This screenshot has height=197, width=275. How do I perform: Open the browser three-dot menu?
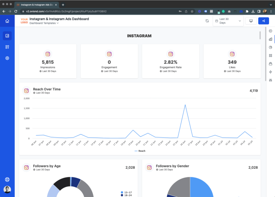pos(271,11)
